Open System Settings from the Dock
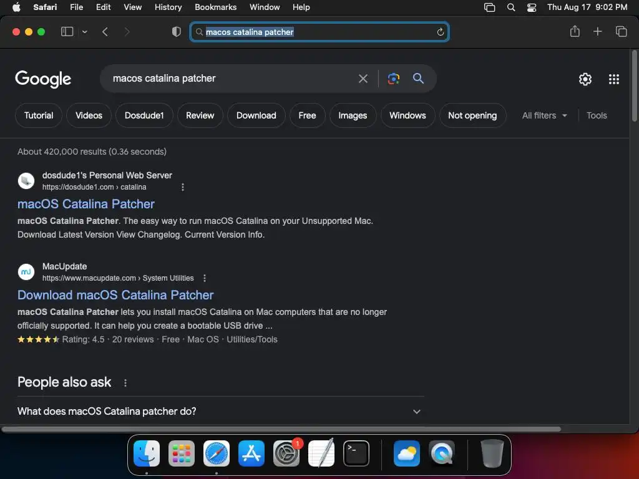 (286, 453)
